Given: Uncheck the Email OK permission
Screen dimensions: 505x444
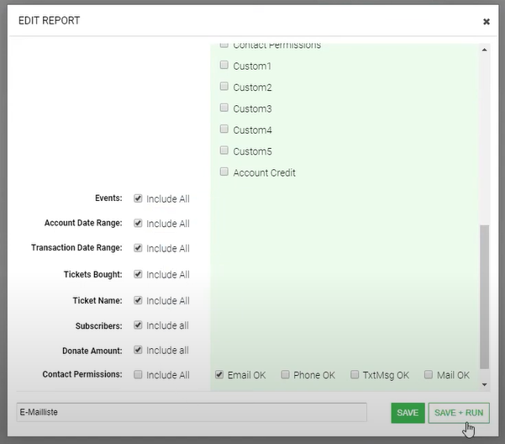Looking at the screenshot, I should [x=219, y=374].
